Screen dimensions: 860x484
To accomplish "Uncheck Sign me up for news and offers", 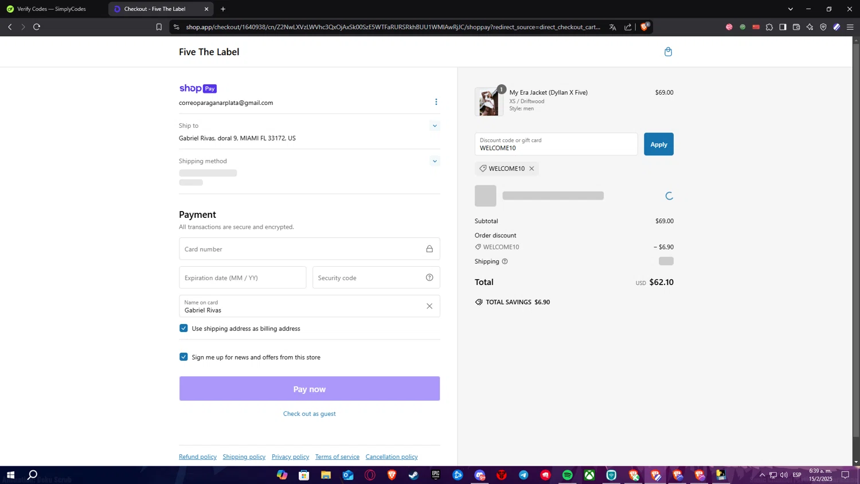I will tap(183, 357).
